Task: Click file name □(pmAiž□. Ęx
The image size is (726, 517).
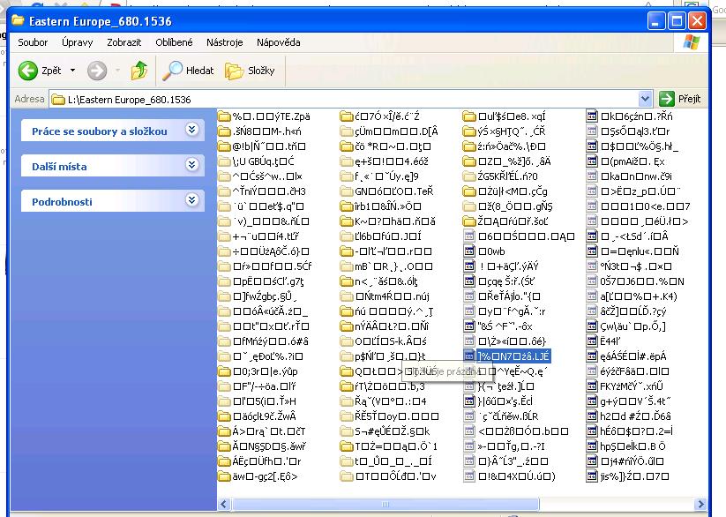Action: pyautogui.click(x=632, y=161)
